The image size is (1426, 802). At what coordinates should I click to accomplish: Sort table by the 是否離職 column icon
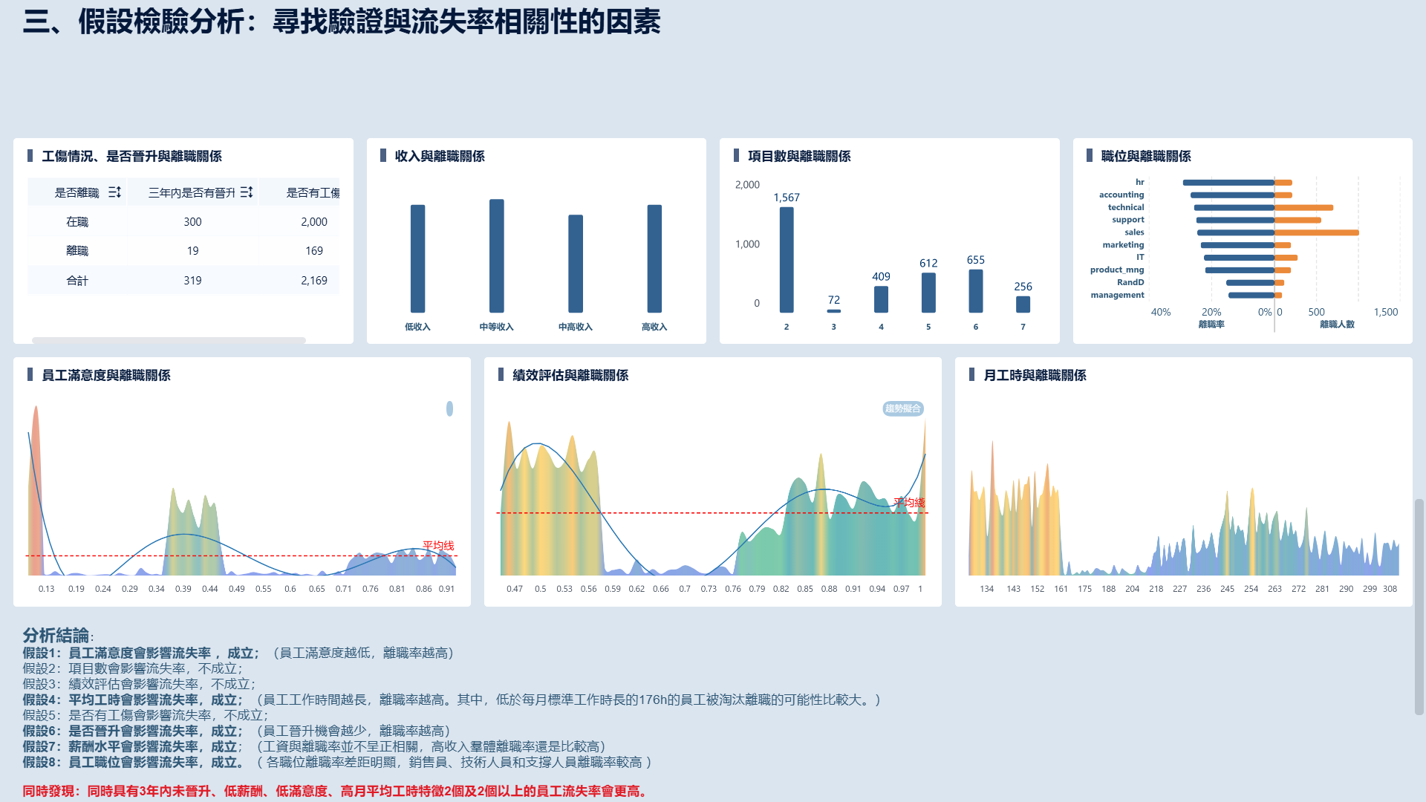click(114, 192)
